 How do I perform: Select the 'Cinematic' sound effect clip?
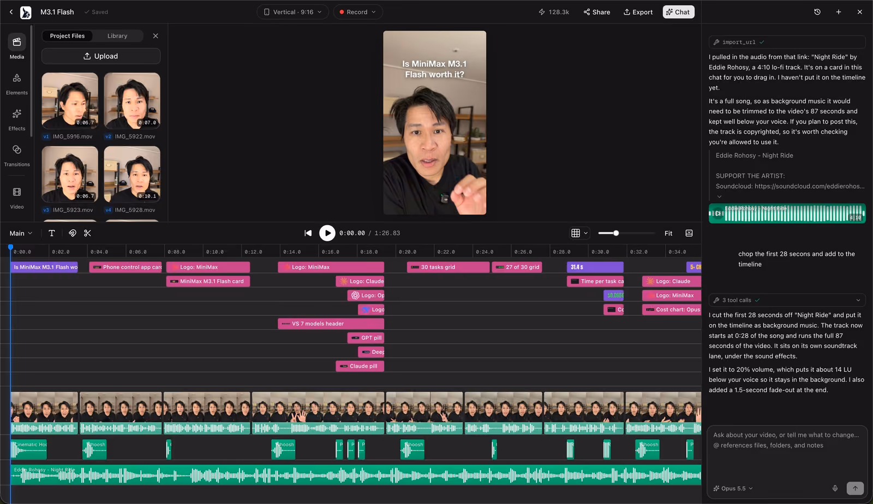(x=29, y=449)
